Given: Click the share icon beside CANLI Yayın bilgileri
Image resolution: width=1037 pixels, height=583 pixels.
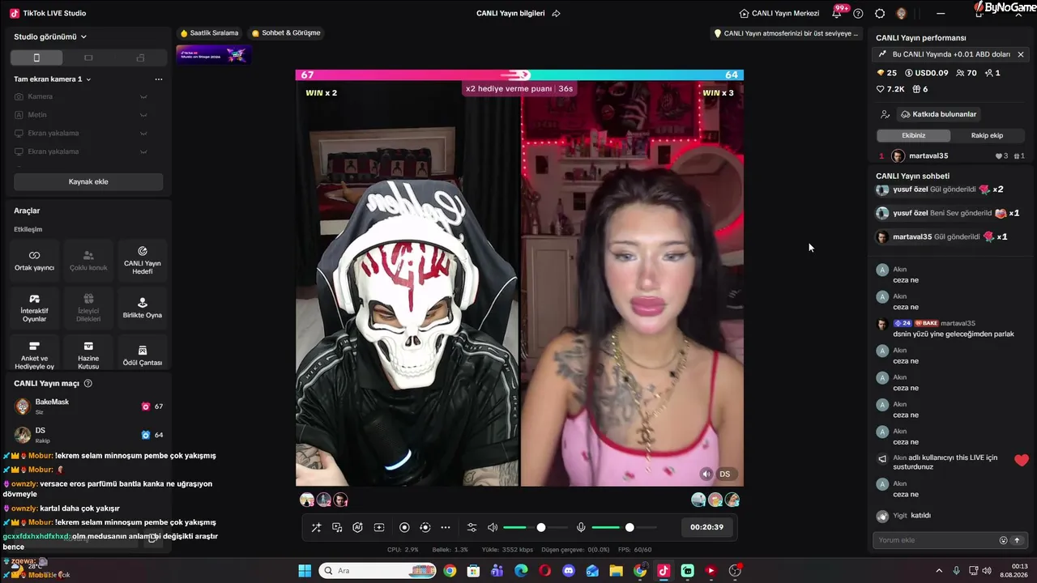Looking at the screenshot, I should [556, 13].
